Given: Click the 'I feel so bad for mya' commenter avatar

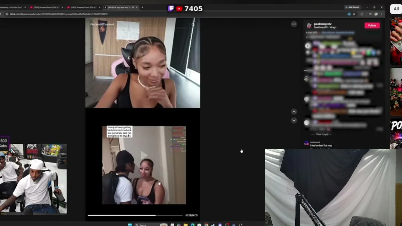Looking at the screenshot, I should point(307,143).
